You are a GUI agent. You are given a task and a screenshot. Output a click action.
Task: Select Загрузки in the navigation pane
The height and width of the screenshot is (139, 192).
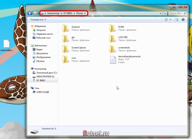coord(41,30)
